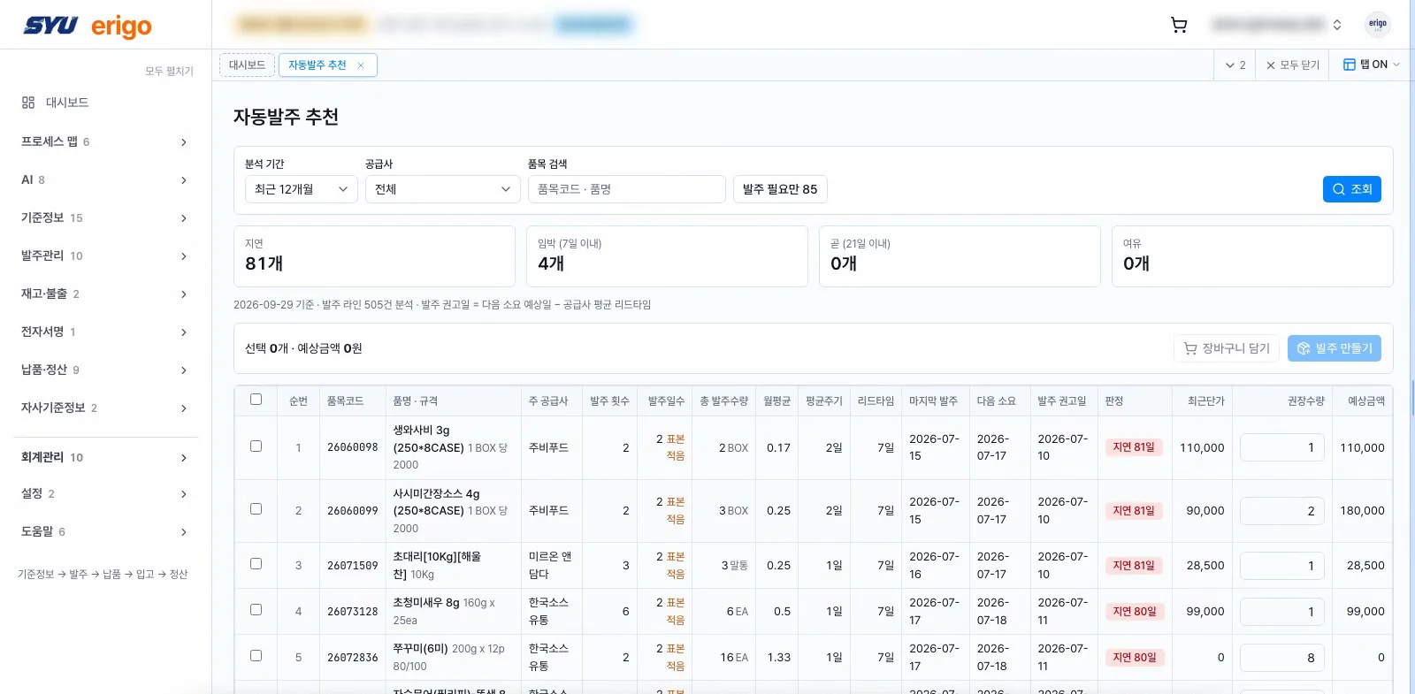Select the checkbox for item 26060098
This screenshot has height=694, width=1415.
(256, 446)
